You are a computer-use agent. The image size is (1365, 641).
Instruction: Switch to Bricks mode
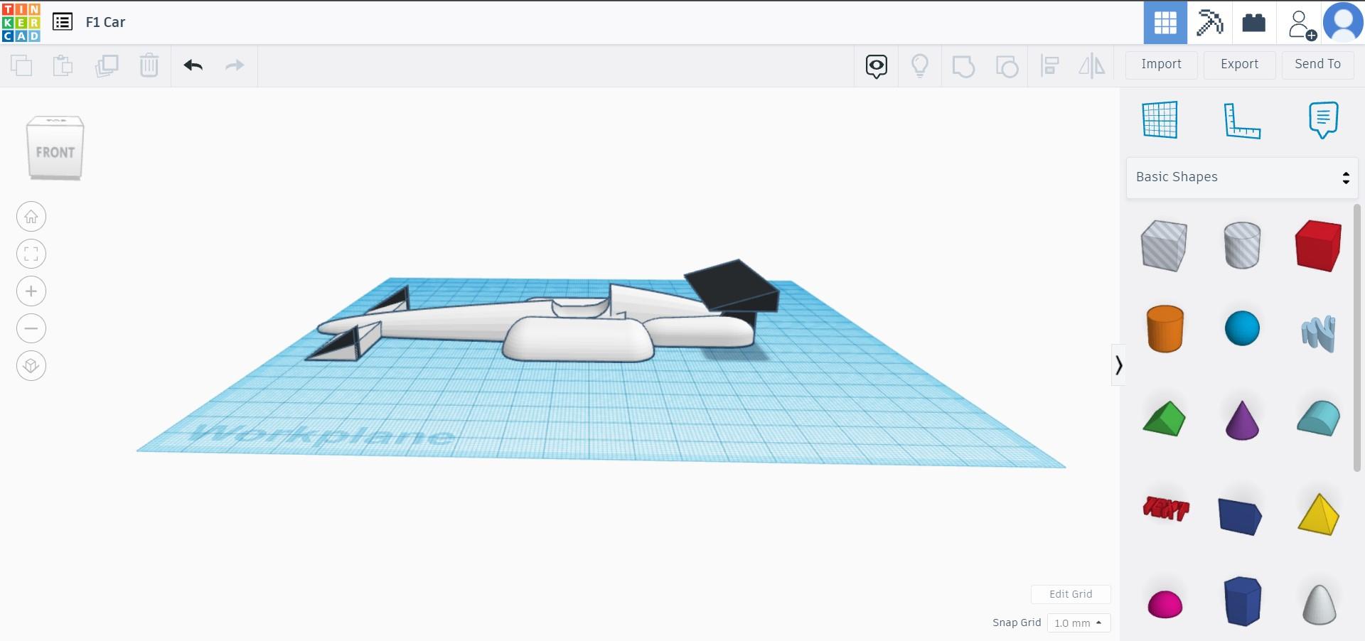[x=1253, y=23]
